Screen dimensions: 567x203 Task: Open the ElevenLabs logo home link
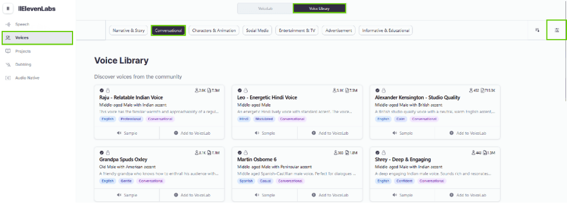[x=37, y=9]
